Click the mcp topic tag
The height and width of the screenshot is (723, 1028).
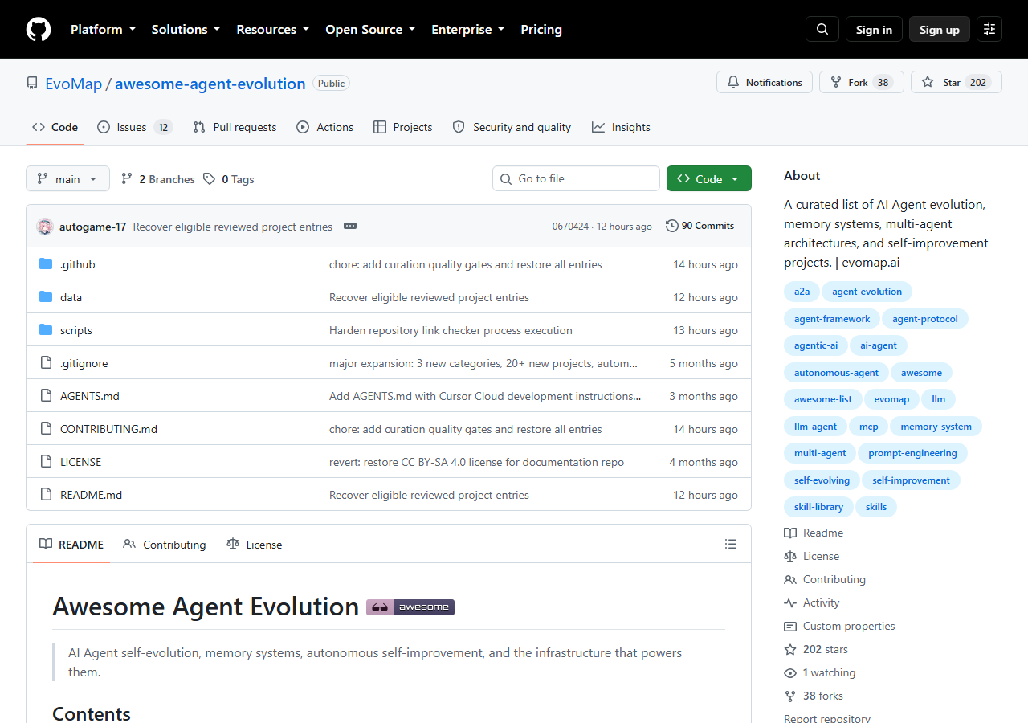tap(869, 427)
